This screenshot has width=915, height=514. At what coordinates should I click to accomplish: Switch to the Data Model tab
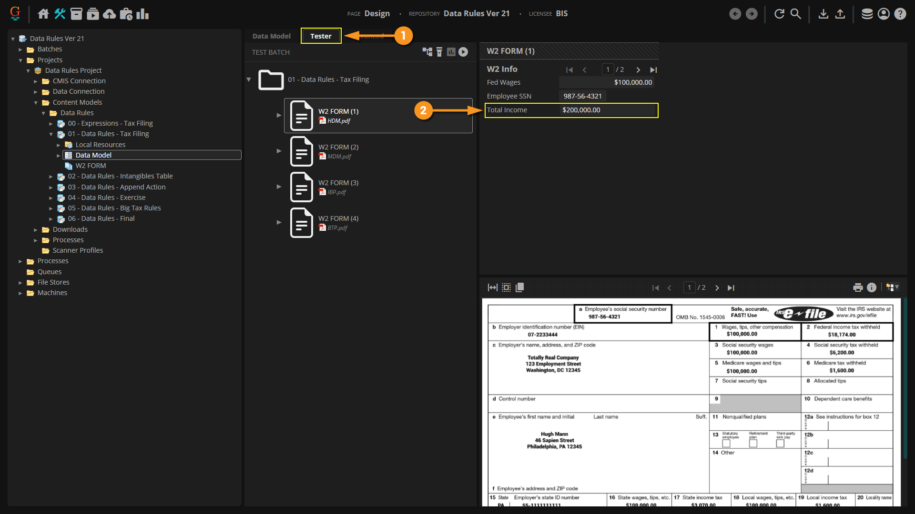271,36
